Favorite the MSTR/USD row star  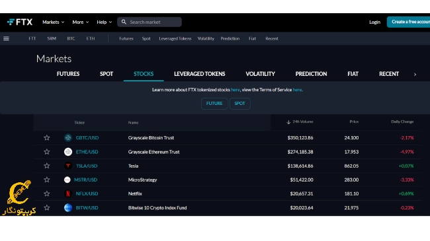click(47, 180)
